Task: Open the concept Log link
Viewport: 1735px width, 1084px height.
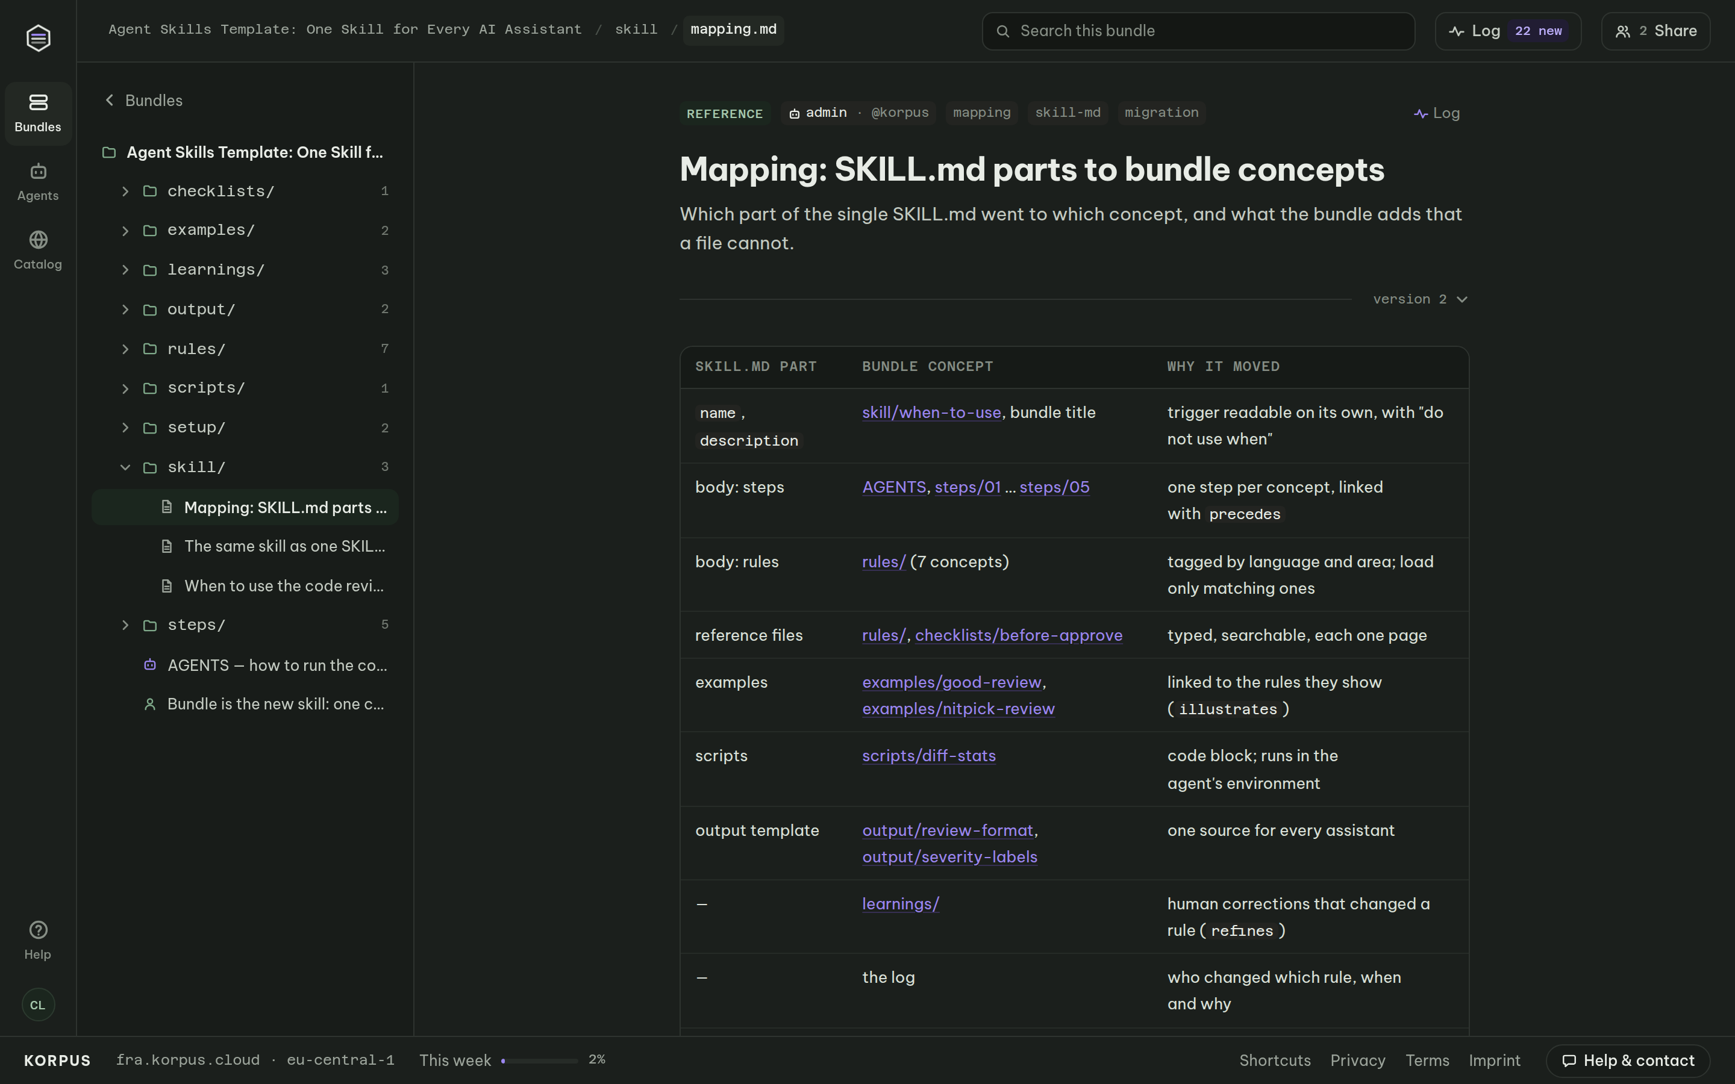Action: [x=1437, y=113]
